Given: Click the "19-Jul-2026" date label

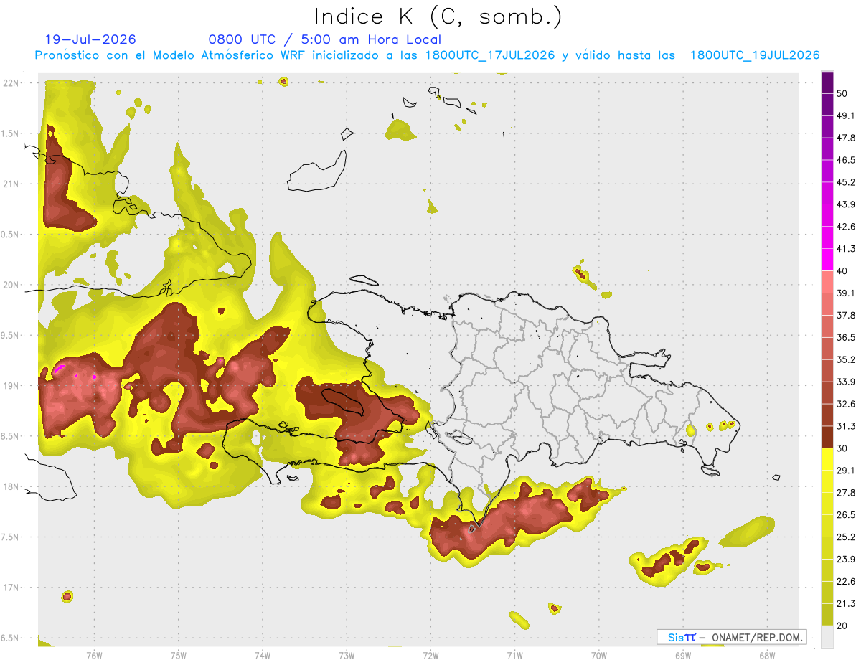Looking at the screenshot, I should (x=90, y=39).
